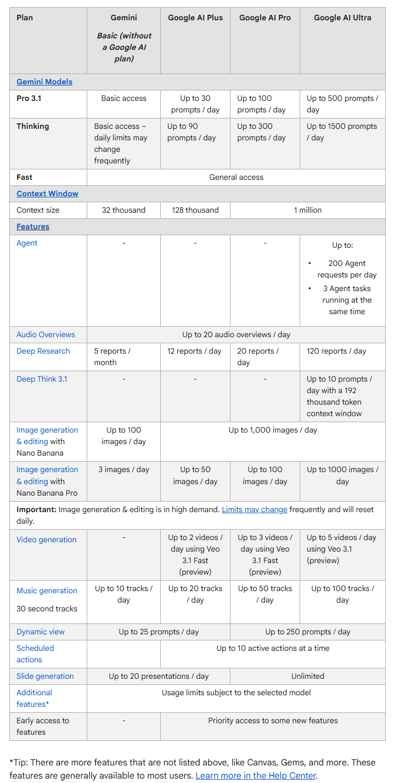The width and height of the screenshot is (394, 783).
Task: Click 'Up to 5 videos / day' cell
Action: coord(342,555)
